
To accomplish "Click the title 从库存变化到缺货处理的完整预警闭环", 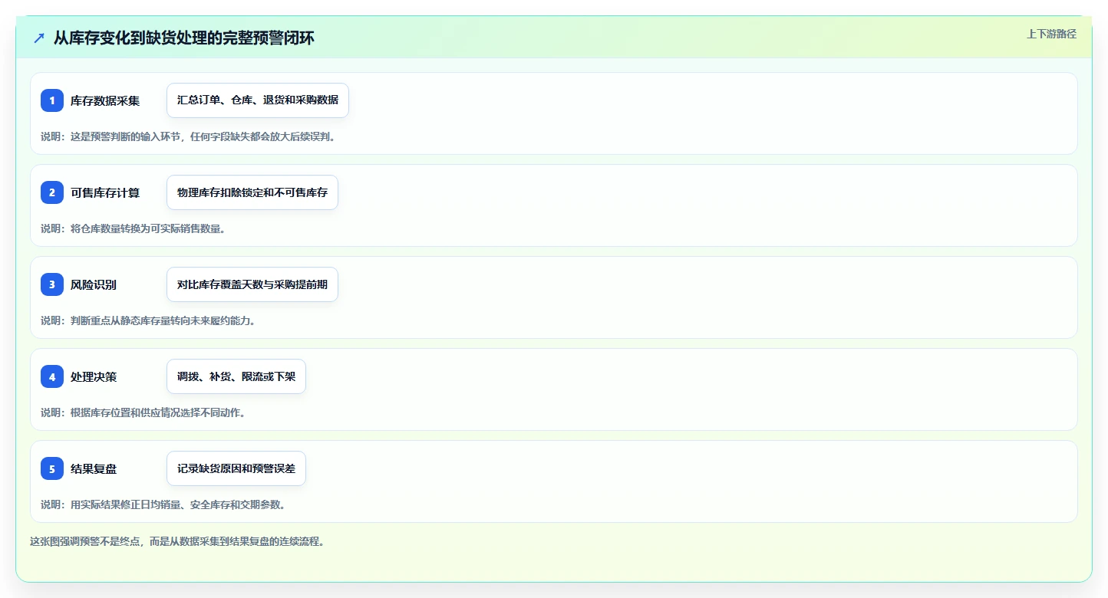I will (184, 38).
